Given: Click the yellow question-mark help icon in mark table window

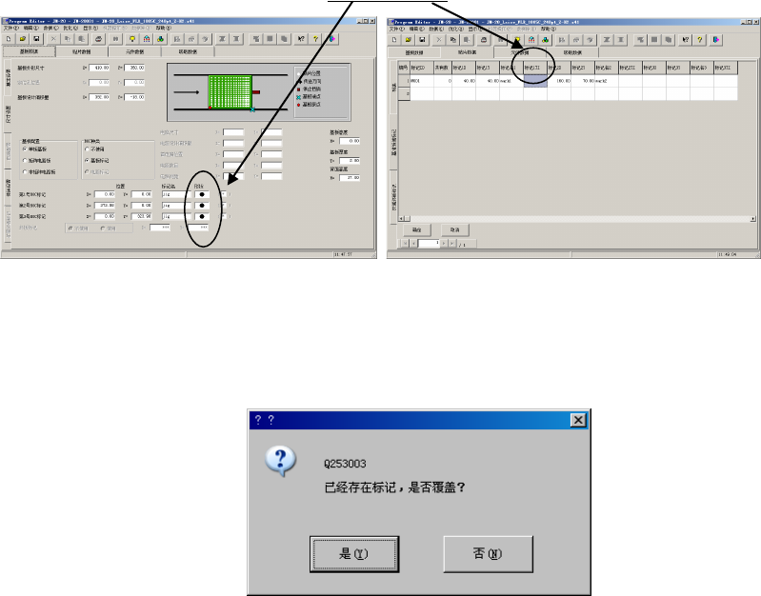Looking at the screenshot, I should point(699,40).
